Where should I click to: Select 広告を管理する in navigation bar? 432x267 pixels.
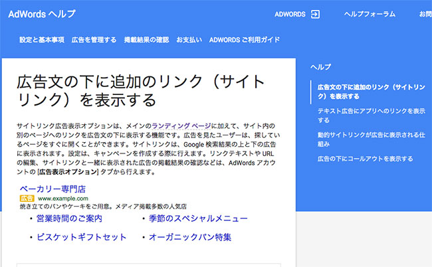pyautogui.click(x=94, y=40)
